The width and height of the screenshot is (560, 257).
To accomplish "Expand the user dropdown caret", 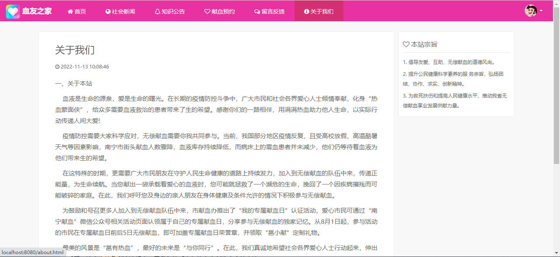I will tap(541, 11).
